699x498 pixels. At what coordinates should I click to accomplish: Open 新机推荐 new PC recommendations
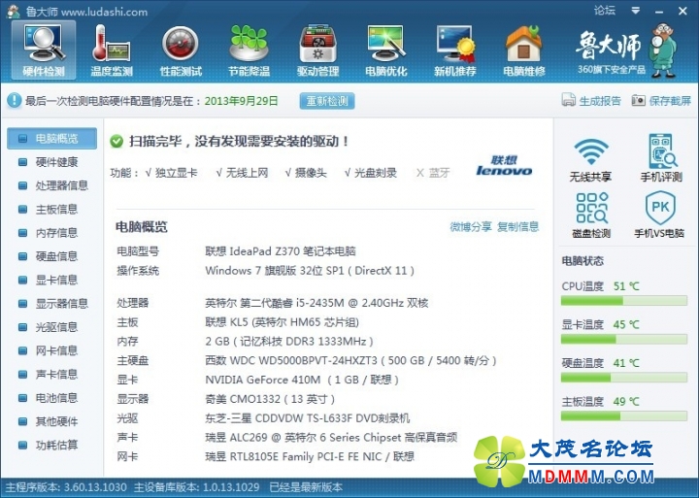[x=455, y=50]
